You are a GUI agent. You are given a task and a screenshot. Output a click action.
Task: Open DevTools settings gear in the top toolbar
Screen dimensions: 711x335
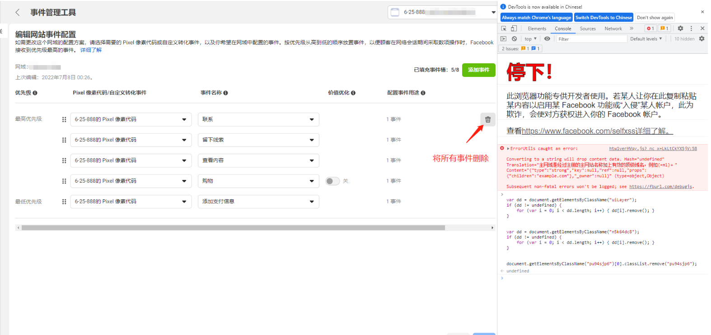680,28
